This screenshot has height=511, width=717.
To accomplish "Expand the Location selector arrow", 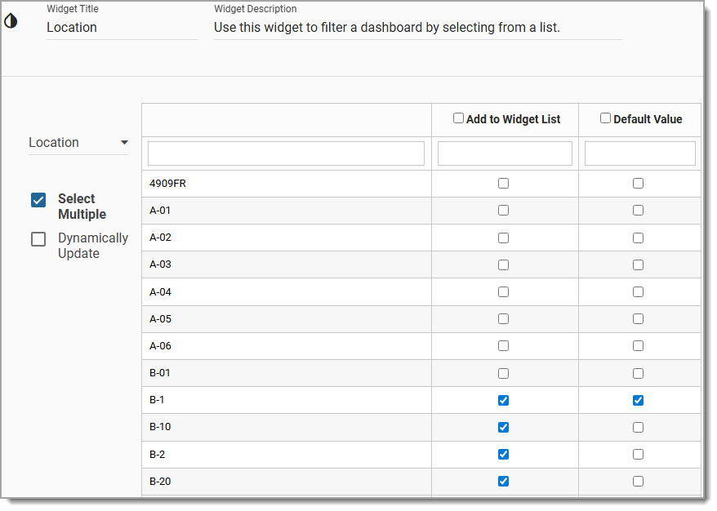I will 126,142.
